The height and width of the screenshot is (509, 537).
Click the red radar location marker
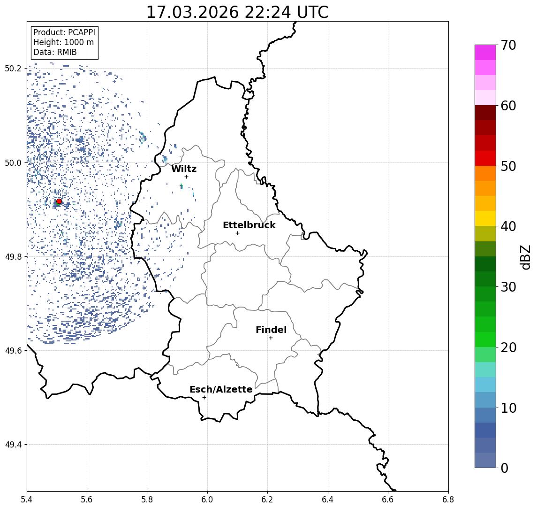click(59, 201)
